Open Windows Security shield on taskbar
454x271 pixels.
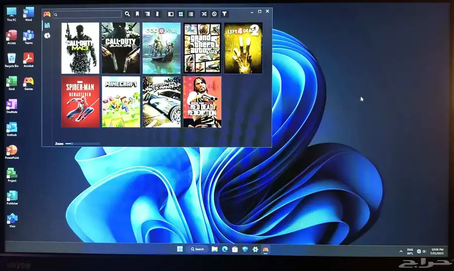coord(245,249)
